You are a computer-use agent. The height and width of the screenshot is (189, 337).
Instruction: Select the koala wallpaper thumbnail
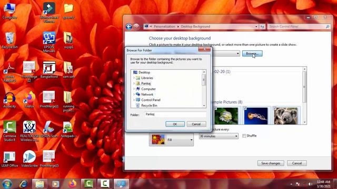click(285, 115)
